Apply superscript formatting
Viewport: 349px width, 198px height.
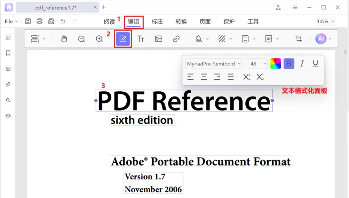[247, 77]
